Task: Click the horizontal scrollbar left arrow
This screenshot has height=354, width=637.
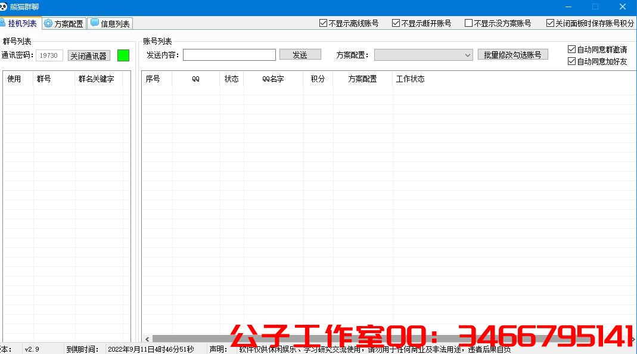Action: pos(147,339)
